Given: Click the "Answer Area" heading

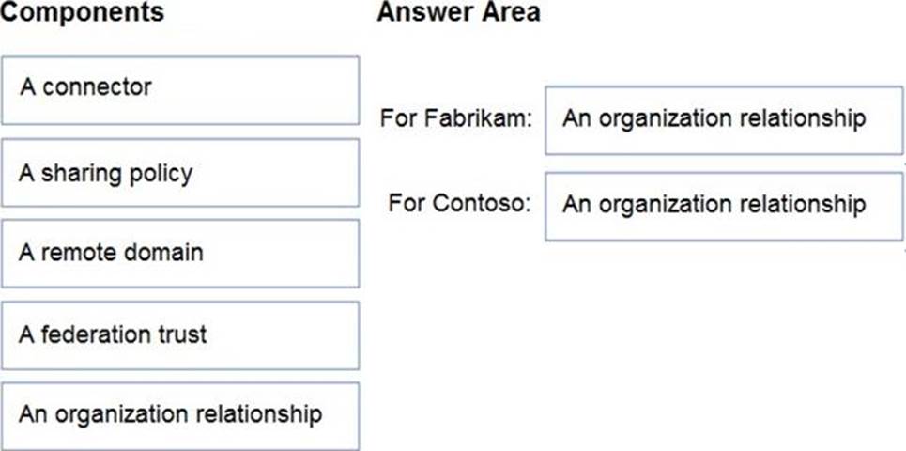Looking at the screenshot, I should (x=458, y=13).
